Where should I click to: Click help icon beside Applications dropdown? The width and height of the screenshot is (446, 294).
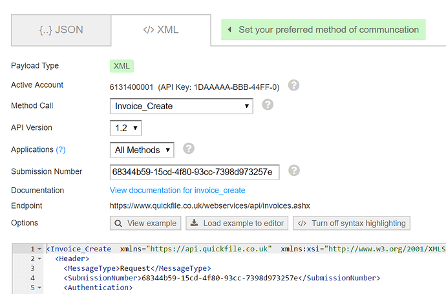coord(189,149)
